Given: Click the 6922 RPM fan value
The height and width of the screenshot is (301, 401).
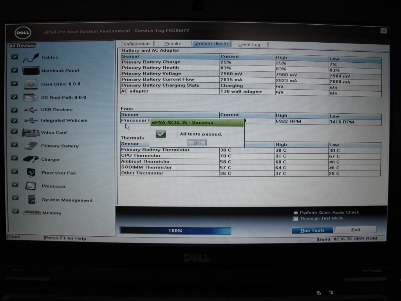Looking at the screenshot, I should (289, 121).
